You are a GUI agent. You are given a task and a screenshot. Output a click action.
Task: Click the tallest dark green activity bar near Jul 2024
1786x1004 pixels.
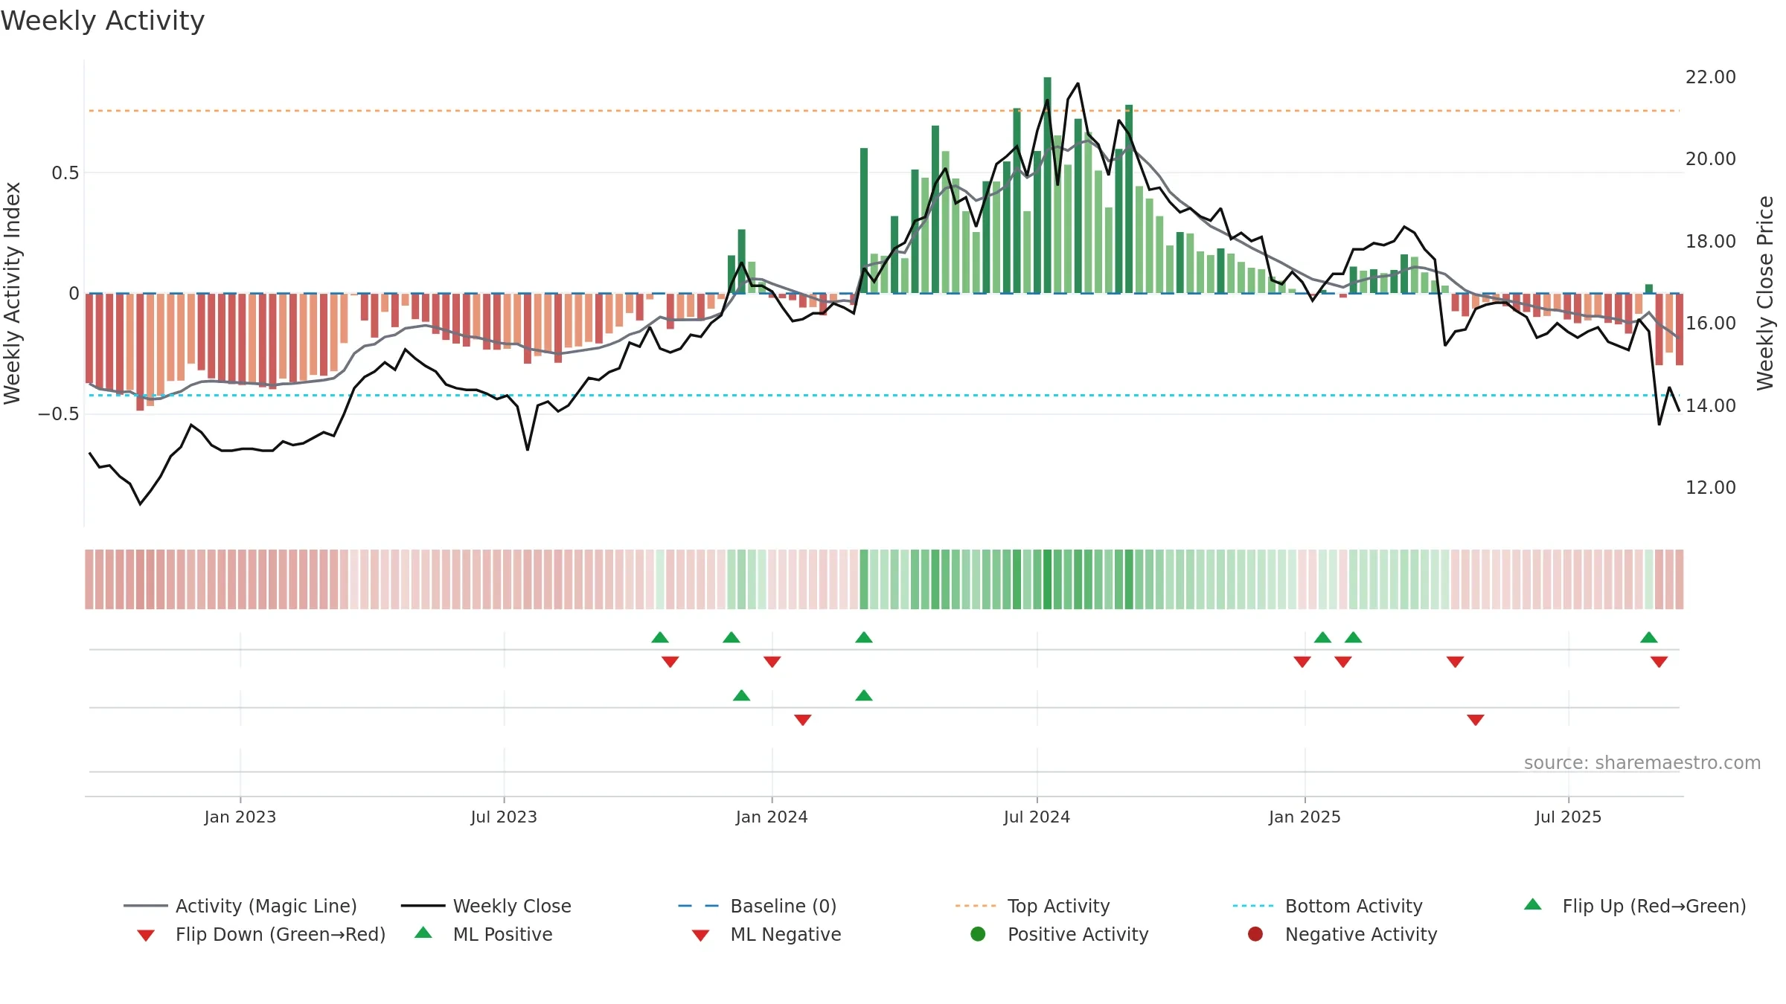[1047, 184]
